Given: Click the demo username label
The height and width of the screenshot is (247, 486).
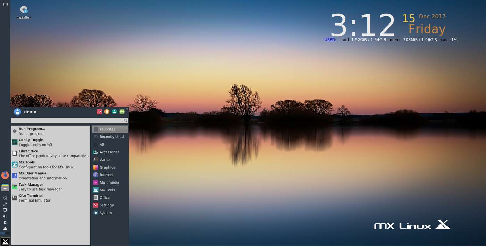Looking at the screenshot, I should pyautogui.click(x=30, y=112).
